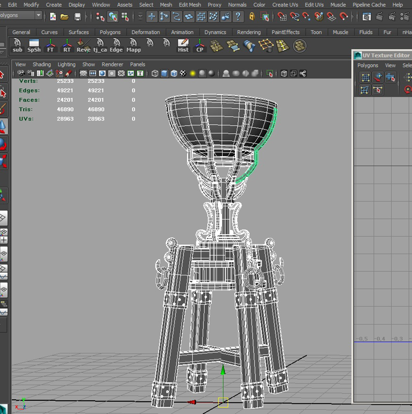
Task: Open the Edit Mesh menu
Action: click(x=190, y=5)
